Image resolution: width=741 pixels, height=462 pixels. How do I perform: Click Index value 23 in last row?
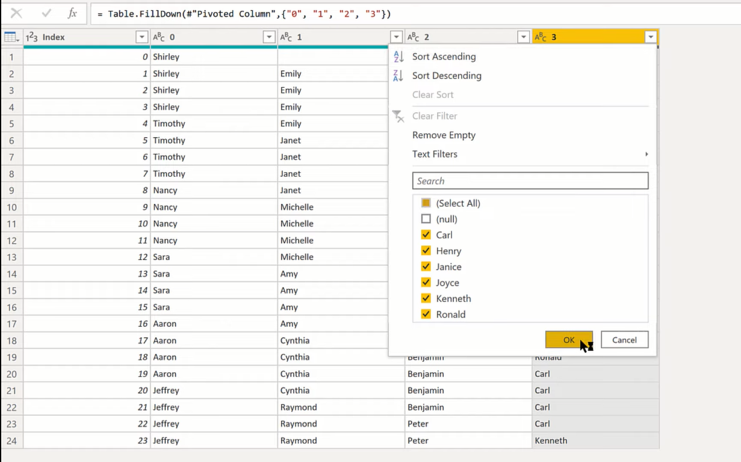pos(143,441)
